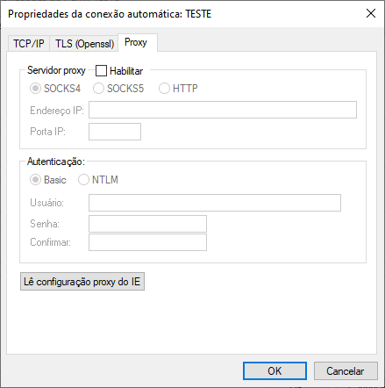Screen dimensions: 385x388
Task: Click the Usuário text field
Action: [x=215, y=203]
